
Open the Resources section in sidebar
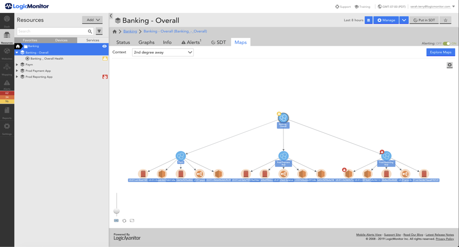tap(7, 37)
